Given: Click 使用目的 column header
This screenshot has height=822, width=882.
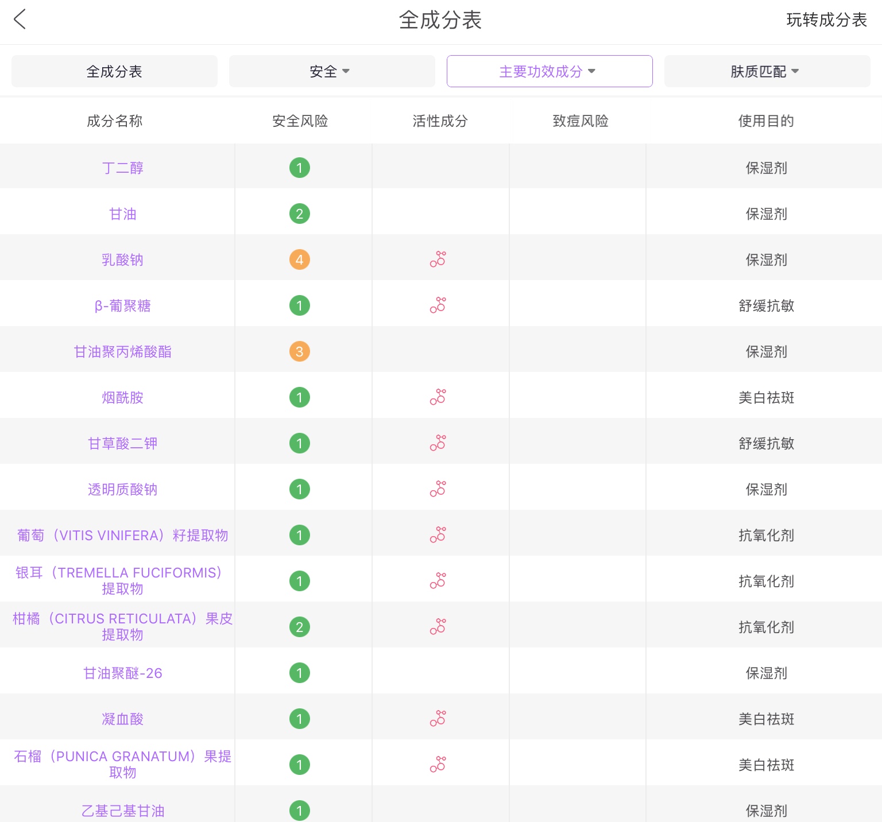Looking at the screenshot, I should pos(766,121).
